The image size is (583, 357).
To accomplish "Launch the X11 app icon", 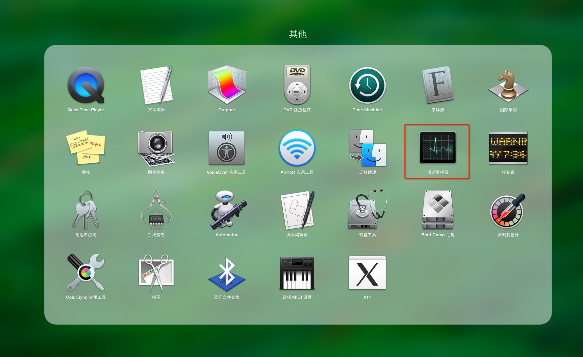I will 367,273.
